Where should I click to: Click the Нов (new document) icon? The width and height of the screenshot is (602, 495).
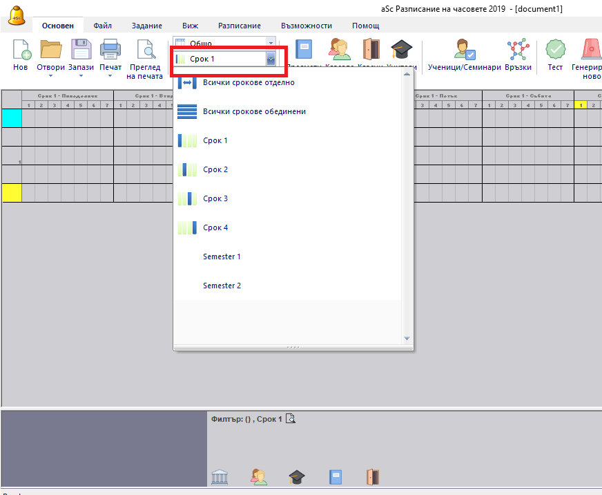(x=21, y=51)
